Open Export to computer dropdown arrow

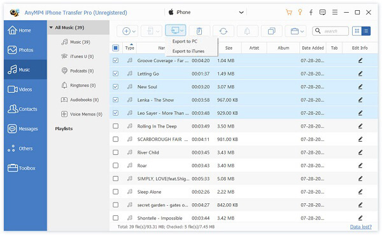(182, 31)
